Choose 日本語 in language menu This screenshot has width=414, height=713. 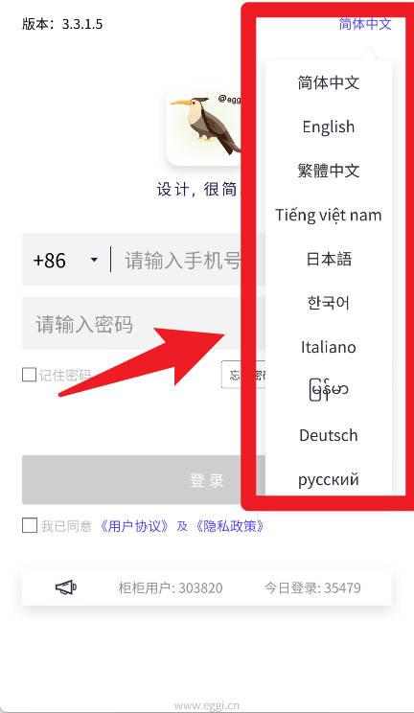328,259
